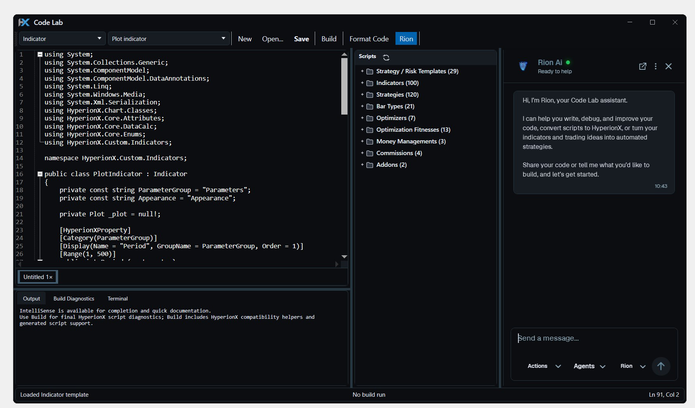Image resolution: width=695 pixels, height=408 pixels.
Task: Collapse the PlotIndicator class block at line 16
Action: (x=40, y=174)
